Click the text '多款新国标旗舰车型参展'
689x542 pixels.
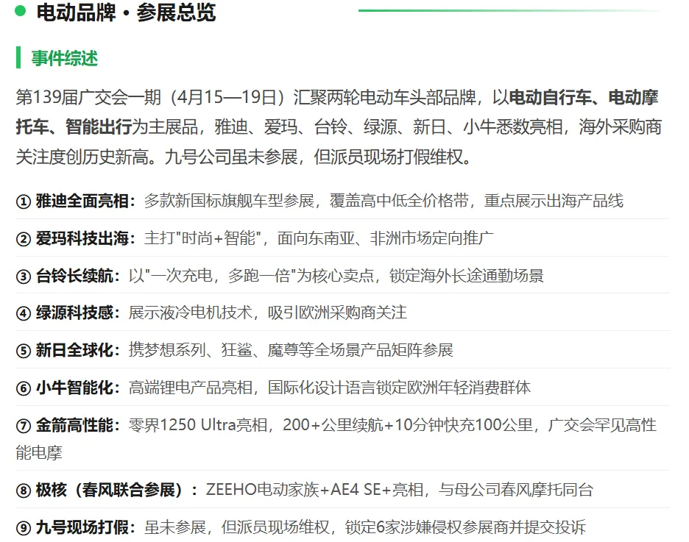pyautogui.click(x=229, y=201)
